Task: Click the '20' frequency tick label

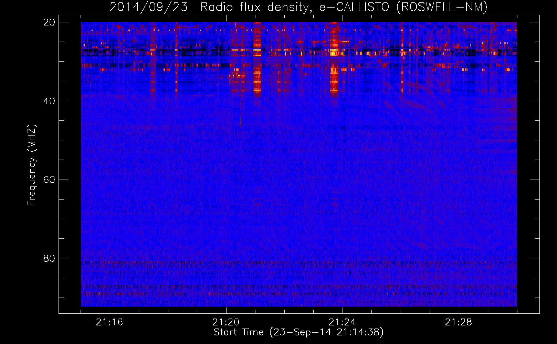Action: (49, 22)
